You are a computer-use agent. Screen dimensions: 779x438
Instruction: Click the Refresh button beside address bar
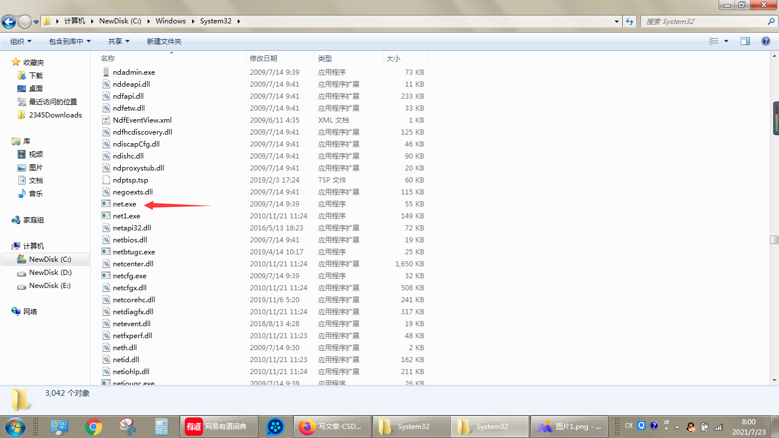tap(630, 21)
